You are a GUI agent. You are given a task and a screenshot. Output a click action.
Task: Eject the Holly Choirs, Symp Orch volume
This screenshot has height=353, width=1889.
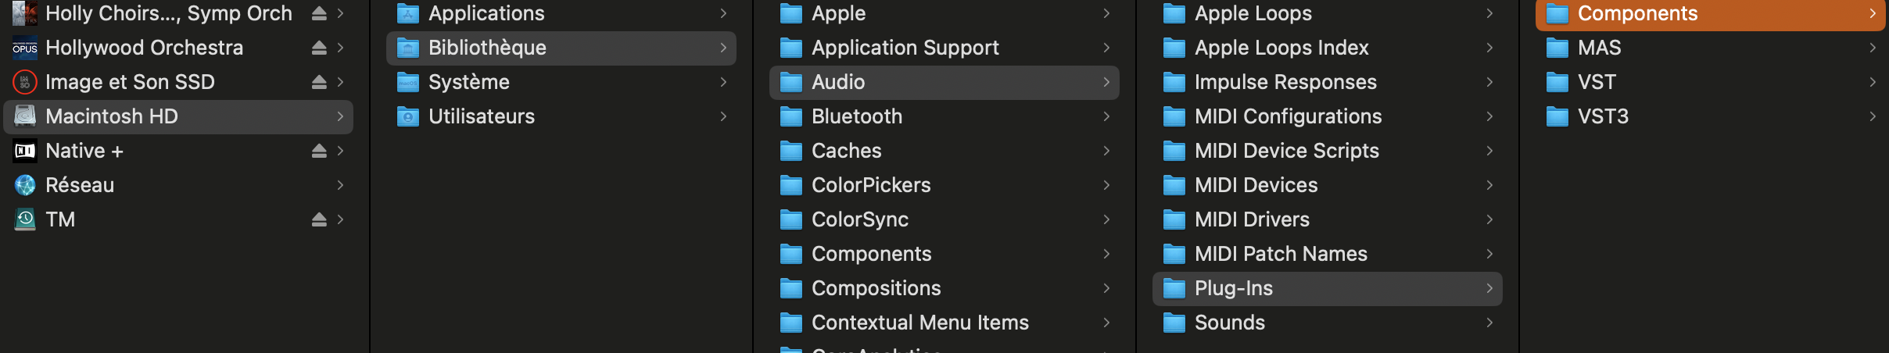coord(319,13)
